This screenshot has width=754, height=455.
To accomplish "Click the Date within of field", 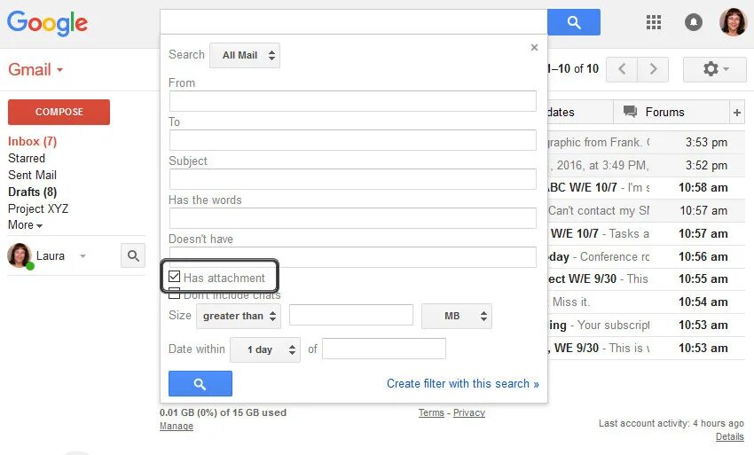I will (384, 349).
